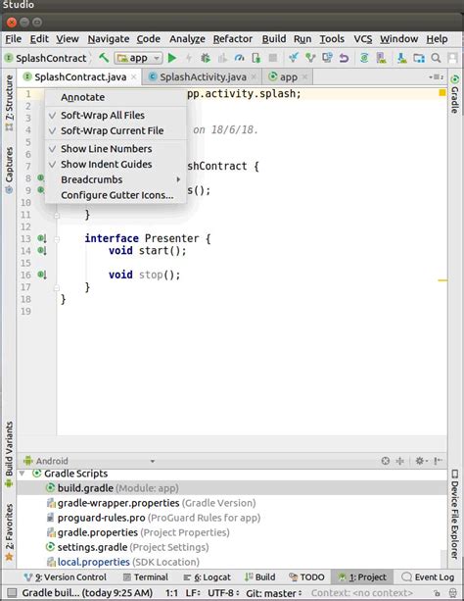Collapse the Presenter interface code fold on line 13
Screen dimensions: 464x601
[x=57, y=239]
